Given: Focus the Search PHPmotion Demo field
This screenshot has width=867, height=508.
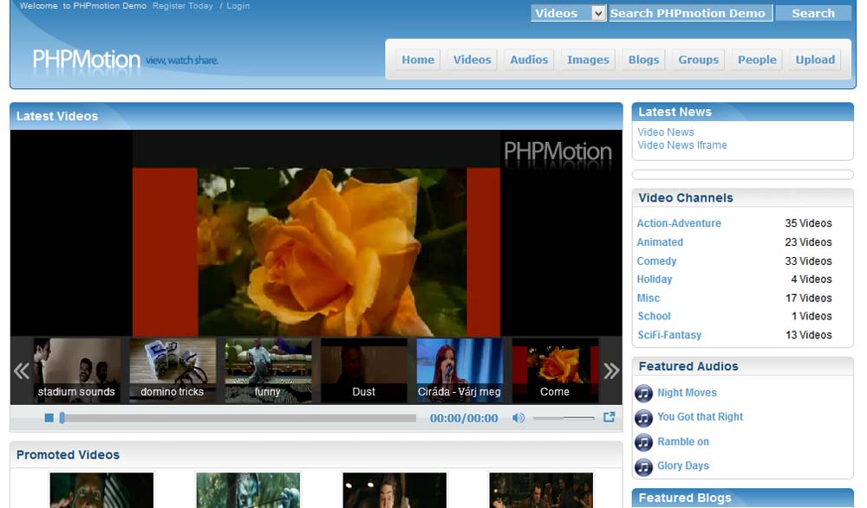Looking at the screenshot, I should [690, 13].
